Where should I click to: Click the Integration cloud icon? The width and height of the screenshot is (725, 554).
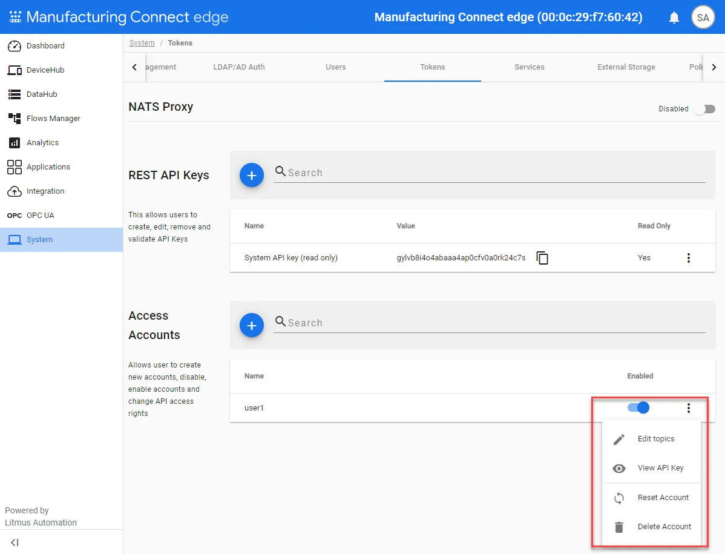pos(15,191)
